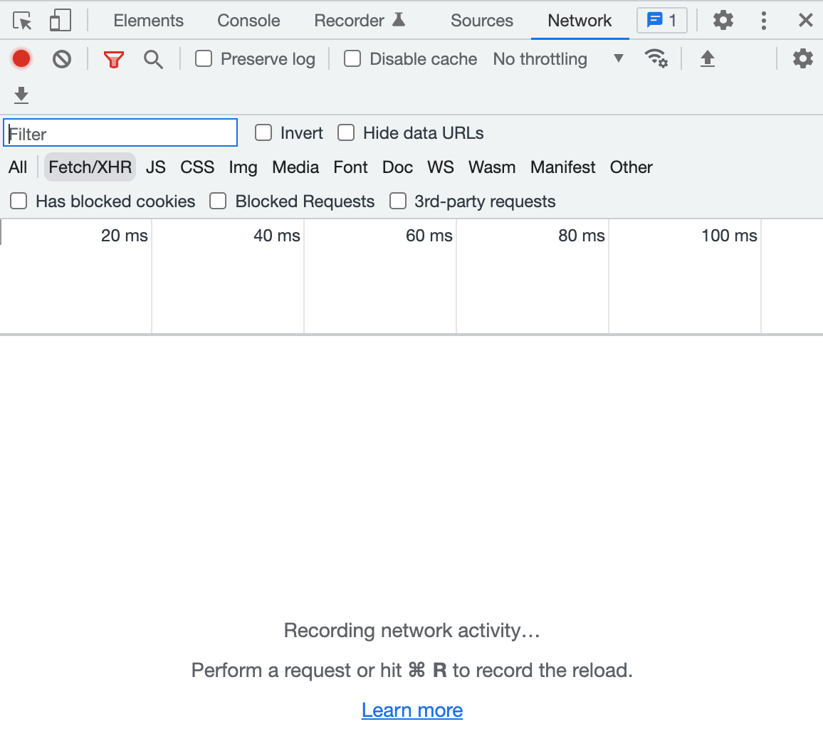Viewport: 823px width, 729px height.
Task: Stop recording network log
Action: 21,58
